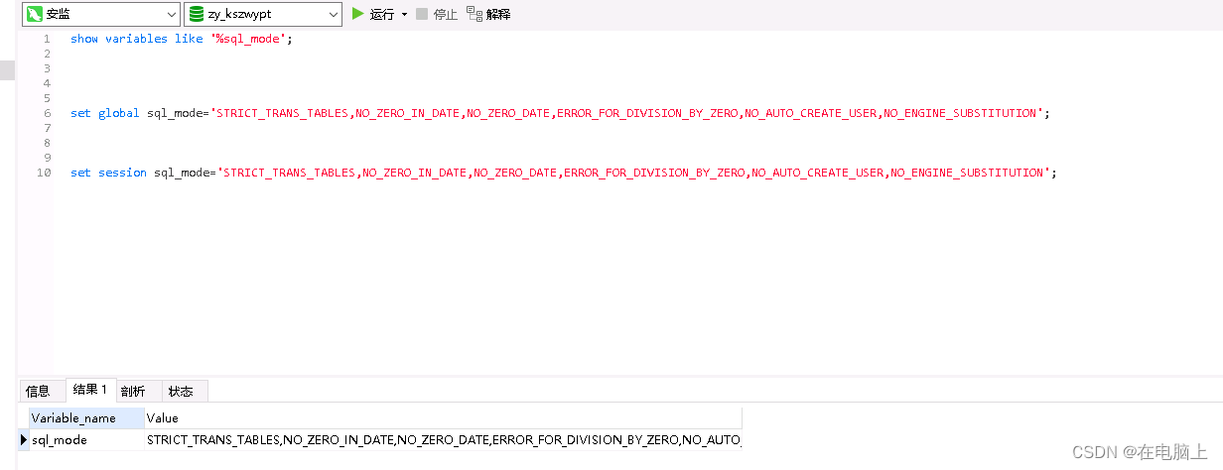Viewport: 1223px width, 470px height.
Task: Open the zy_kszwypt database dropdown
Action: (x=263, y=14)
